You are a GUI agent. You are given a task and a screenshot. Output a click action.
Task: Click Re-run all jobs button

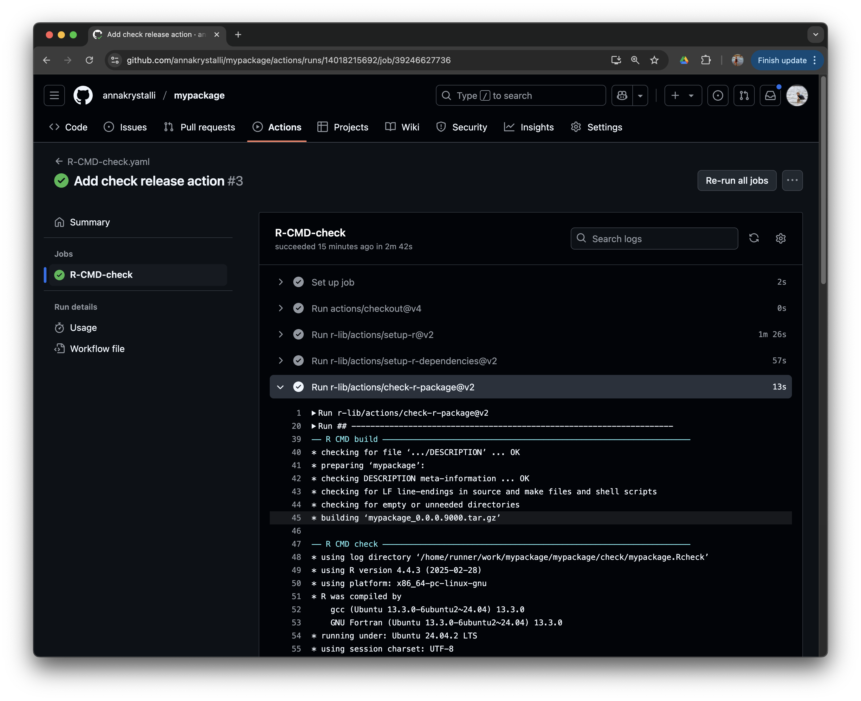(737, 180)
